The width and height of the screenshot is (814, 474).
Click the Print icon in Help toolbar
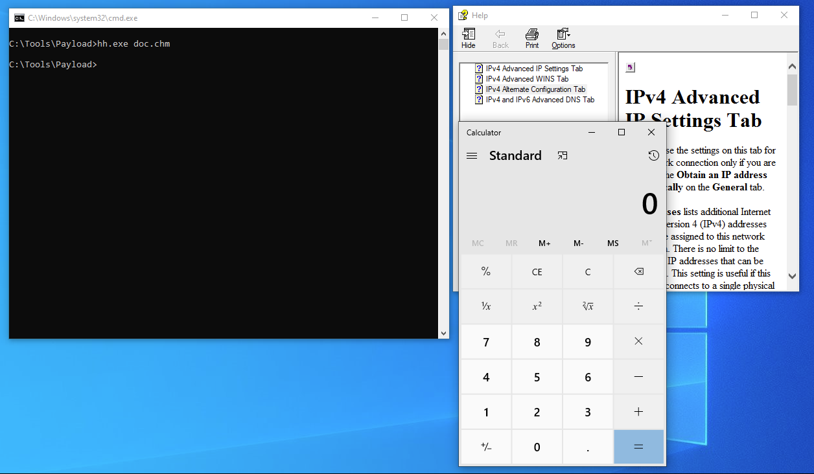(x=532, y=39)
